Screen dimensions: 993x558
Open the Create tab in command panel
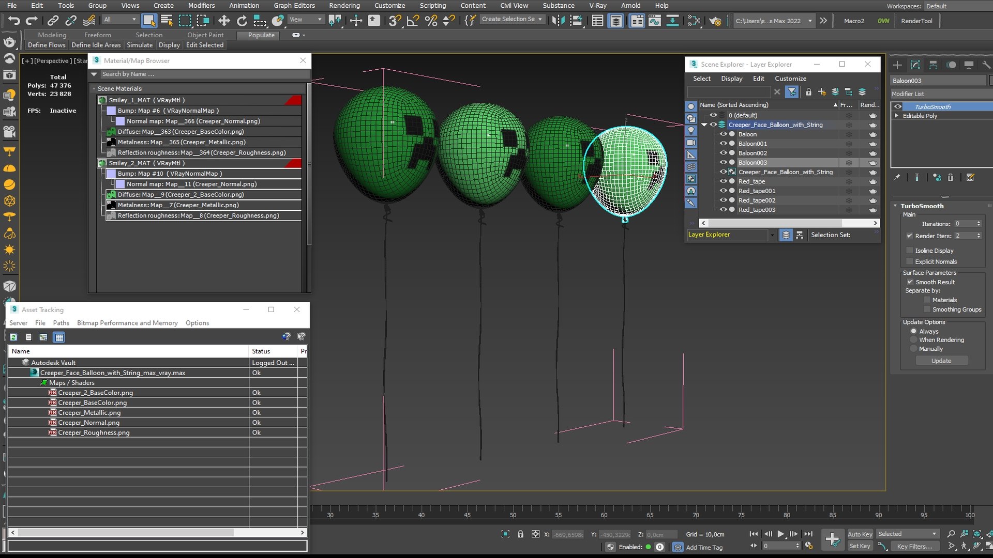[897, 65]
